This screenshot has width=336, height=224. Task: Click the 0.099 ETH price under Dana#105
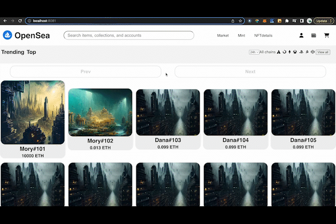(303, 147)
